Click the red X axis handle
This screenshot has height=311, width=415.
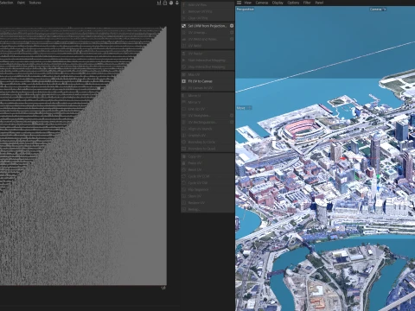pos(342,158)
